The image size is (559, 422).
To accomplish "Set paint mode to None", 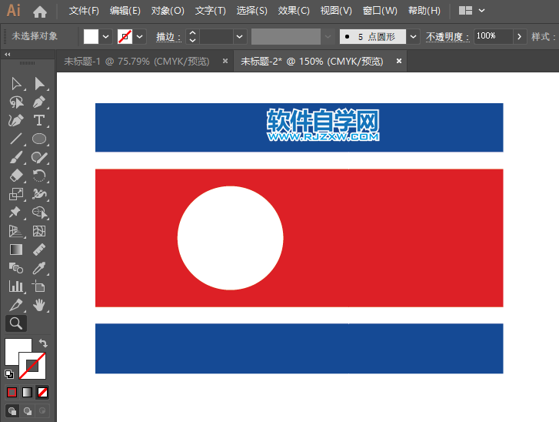I will coord(43,392).
